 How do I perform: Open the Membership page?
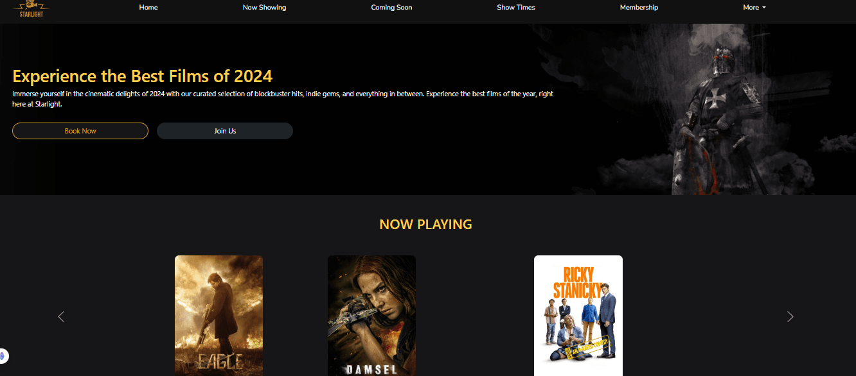coord(639,8)
